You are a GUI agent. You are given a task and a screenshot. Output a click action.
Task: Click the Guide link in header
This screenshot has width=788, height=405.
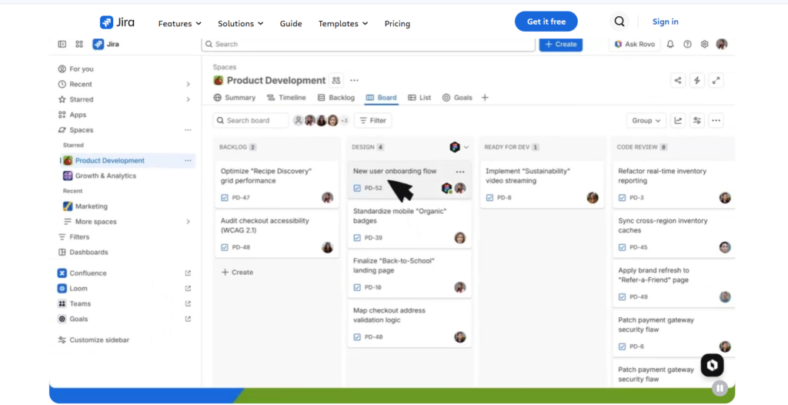click(291, 24)
